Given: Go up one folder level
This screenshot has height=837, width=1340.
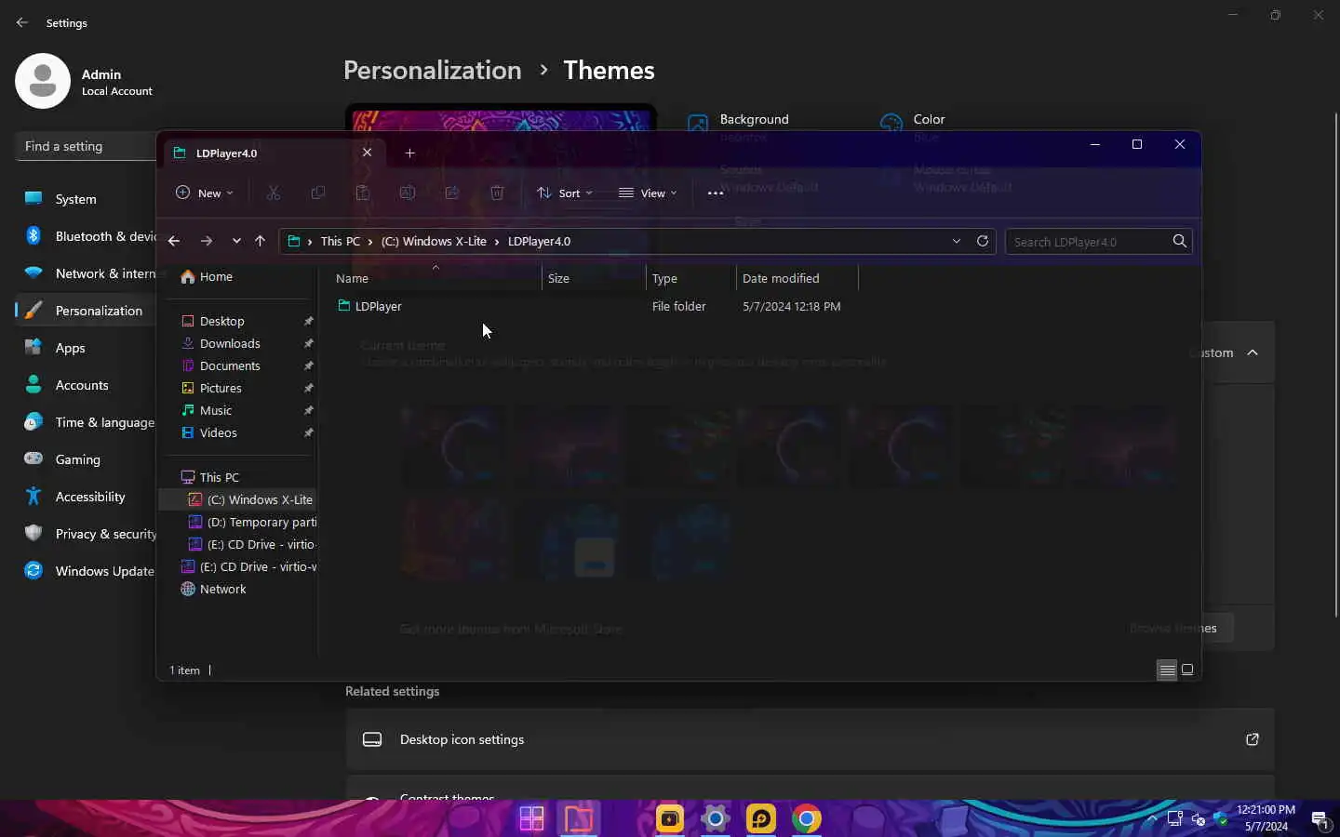Looking at the screenshot, I should pos(260,241).
